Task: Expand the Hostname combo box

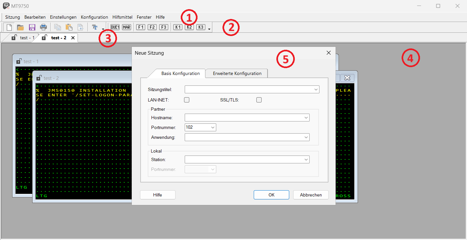Action: [x=306, y=118]
